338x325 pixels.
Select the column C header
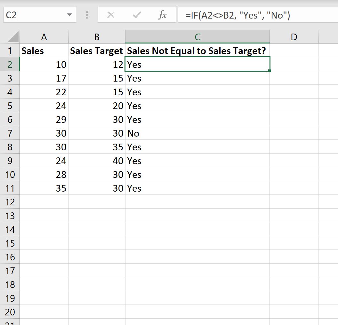pos(197,37)
